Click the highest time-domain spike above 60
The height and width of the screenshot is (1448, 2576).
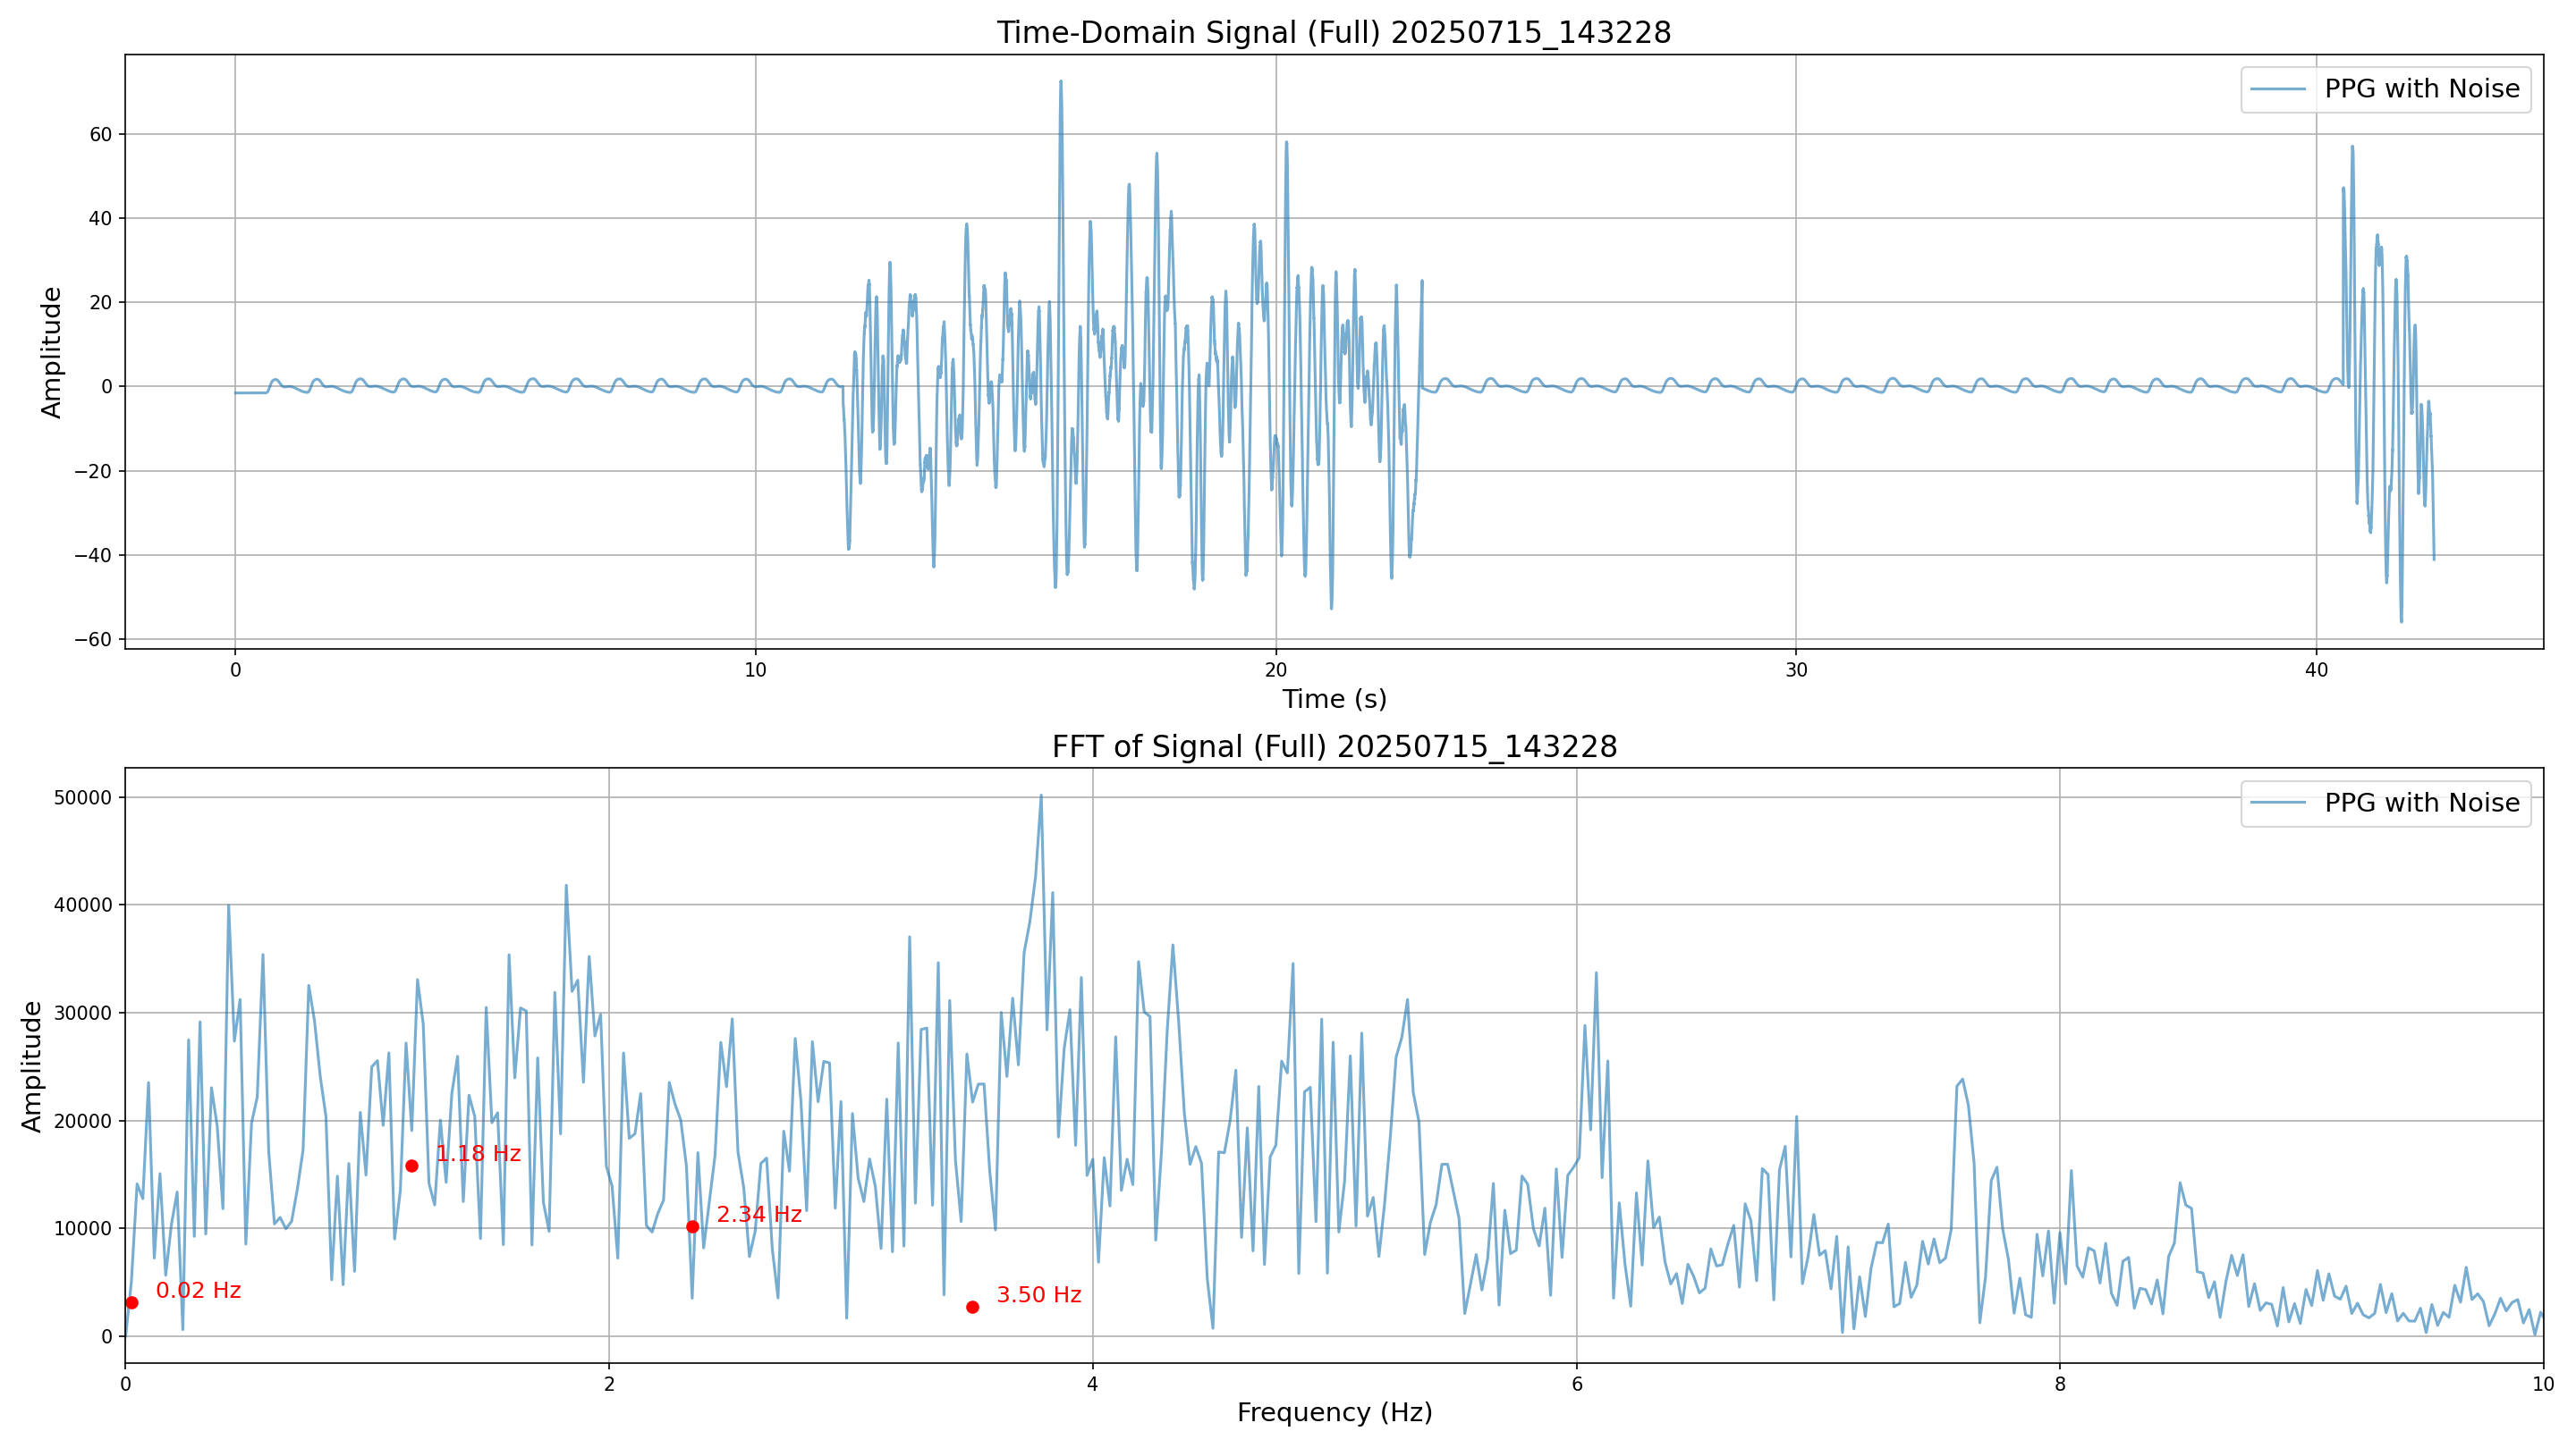1060,83
